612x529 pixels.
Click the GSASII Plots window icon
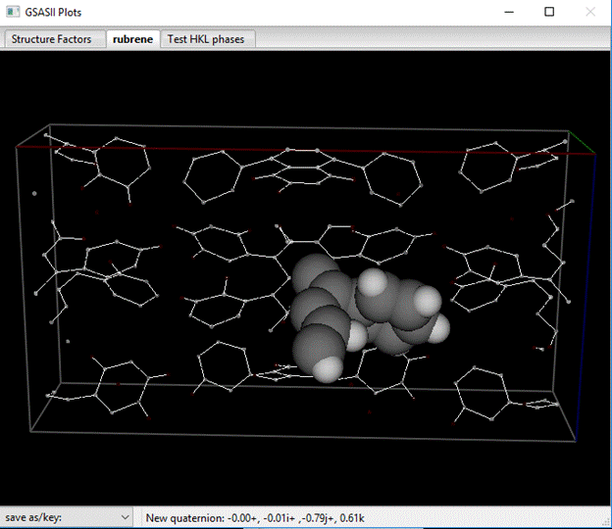[x=14, y=13]
